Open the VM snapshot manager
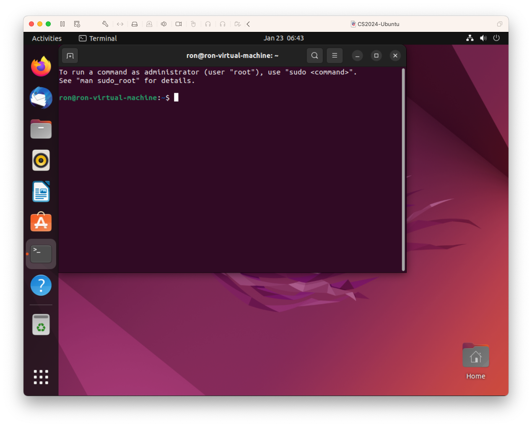Screen dimensions: 532x427 tap(77, 24)
